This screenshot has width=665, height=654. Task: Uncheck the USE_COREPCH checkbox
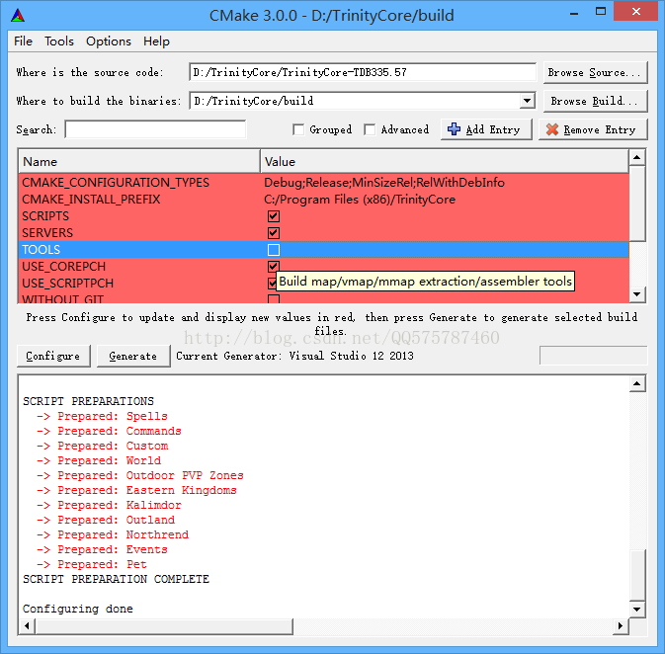click(x=274, y=267)
